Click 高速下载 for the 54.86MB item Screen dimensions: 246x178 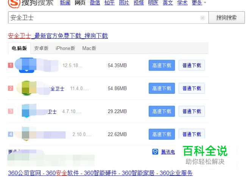point(162,88)
